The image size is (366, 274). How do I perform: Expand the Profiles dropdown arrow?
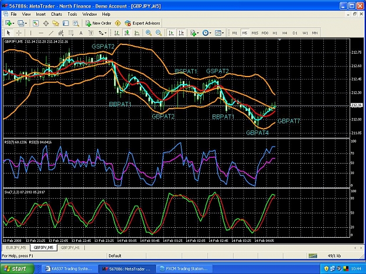pos(26,23)
